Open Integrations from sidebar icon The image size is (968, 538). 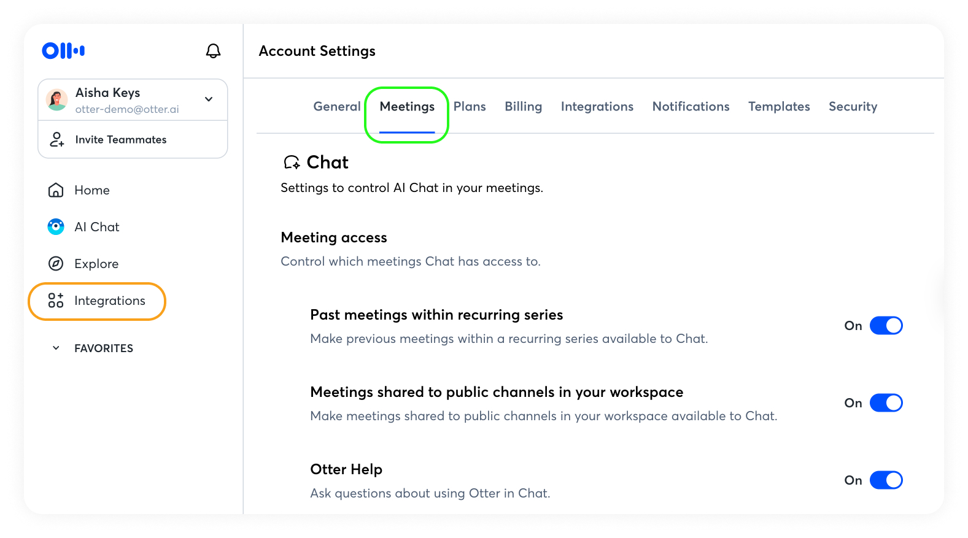click(x=56, y=301)
